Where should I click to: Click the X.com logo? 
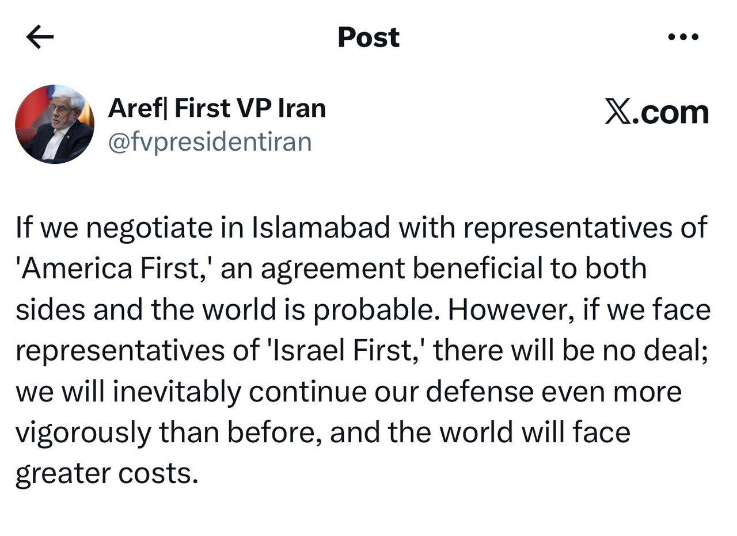click(x=657, y=112)
